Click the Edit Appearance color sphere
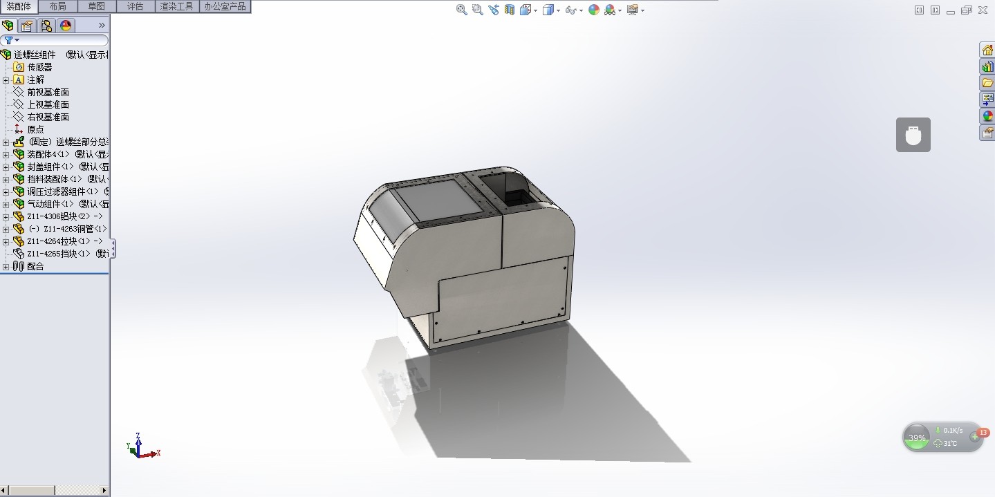 click(593, 10)
